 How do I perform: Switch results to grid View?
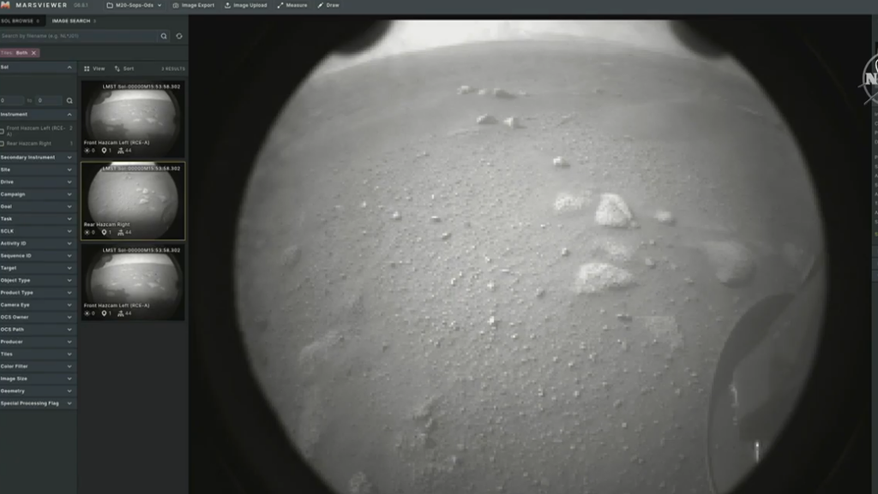click(x=94, y=68)
